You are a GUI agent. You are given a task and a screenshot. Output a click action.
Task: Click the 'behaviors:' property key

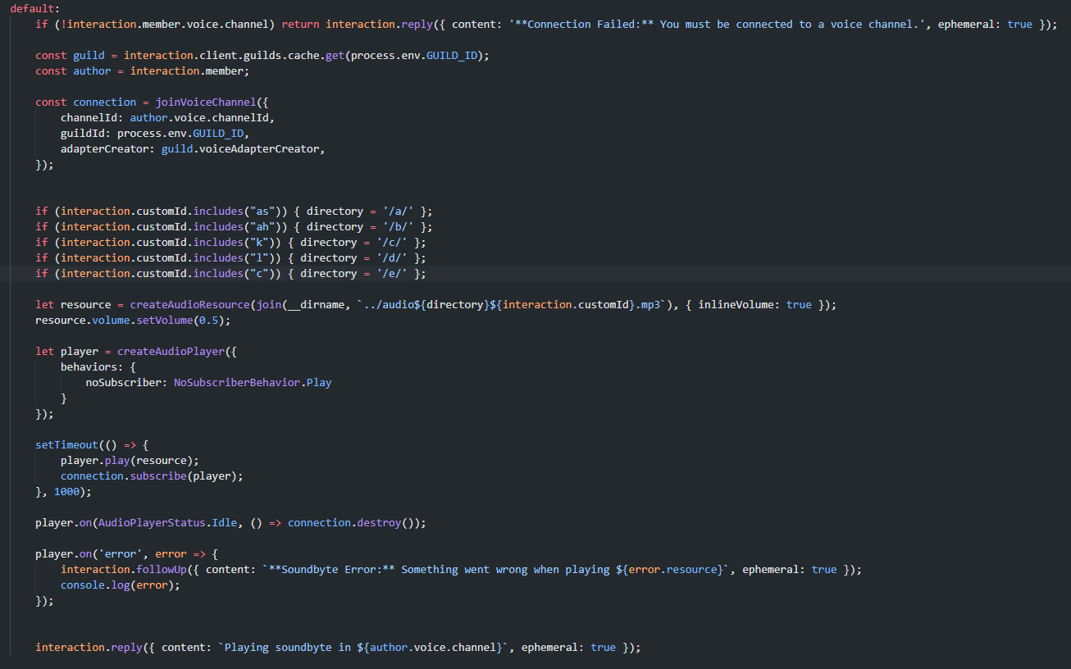click(92, 366)
